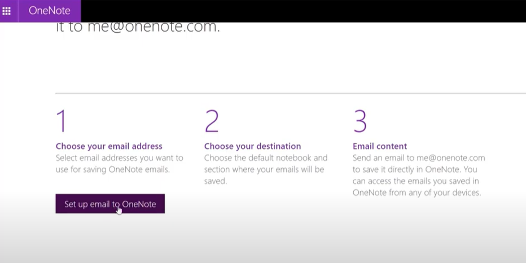Open the app launcher waffle icon
526x263 pixels.
[x=6, y=11]
